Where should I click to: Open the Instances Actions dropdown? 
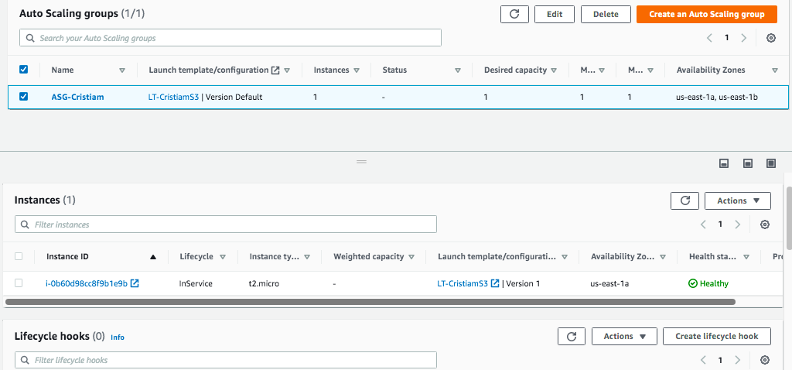click(x=737, y=200)
